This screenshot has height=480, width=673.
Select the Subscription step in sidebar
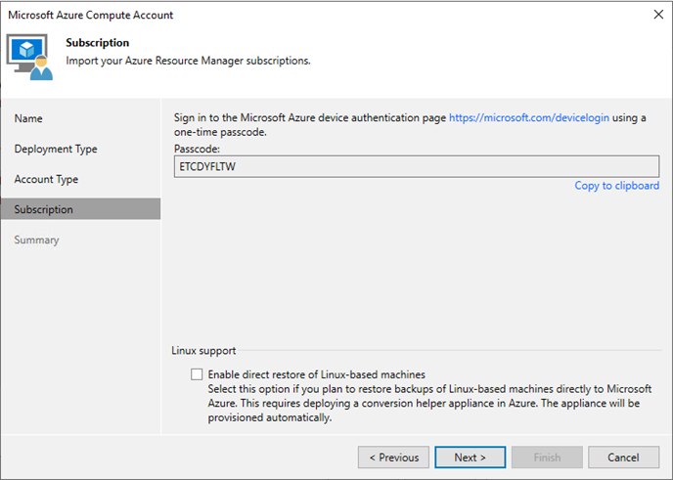point(80,209)
